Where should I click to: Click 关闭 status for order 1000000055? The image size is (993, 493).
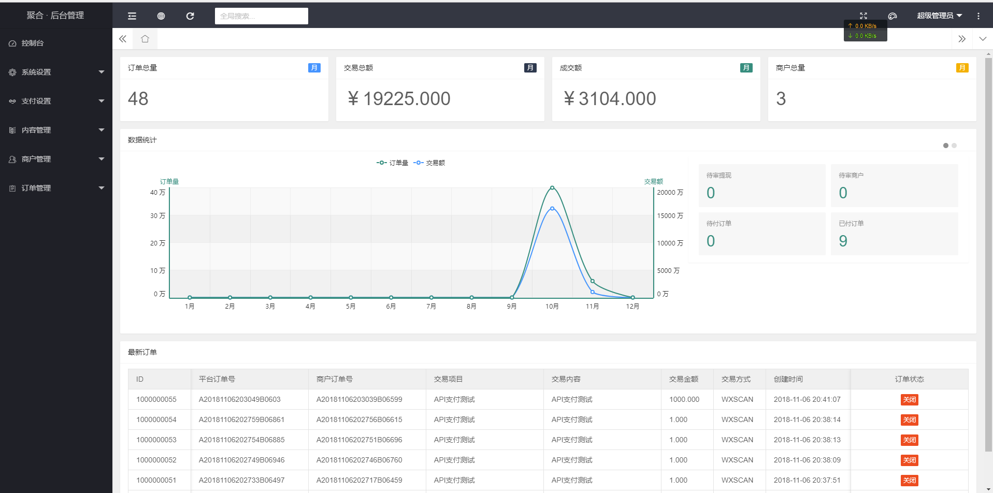pyautogui.click(x=909, y=399)
